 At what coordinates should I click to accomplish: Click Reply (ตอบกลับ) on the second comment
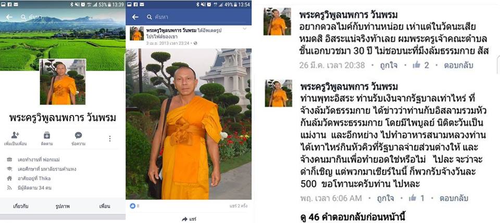454,199
